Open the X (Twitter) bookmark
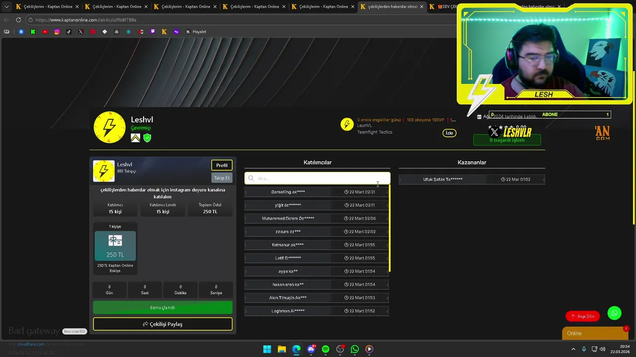Screen dimensions: 636x357 (x=80, y=32)
